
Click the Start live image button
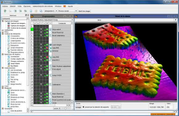pos(84,11)
